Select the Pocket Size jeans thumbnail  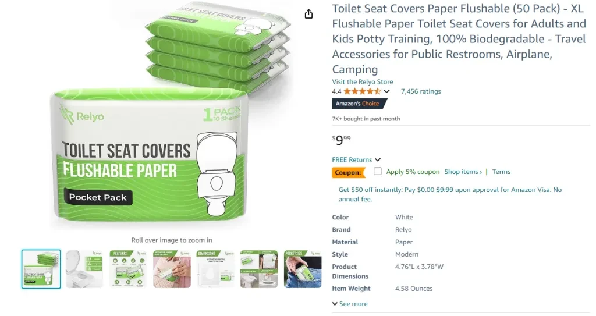coord(303,269)
